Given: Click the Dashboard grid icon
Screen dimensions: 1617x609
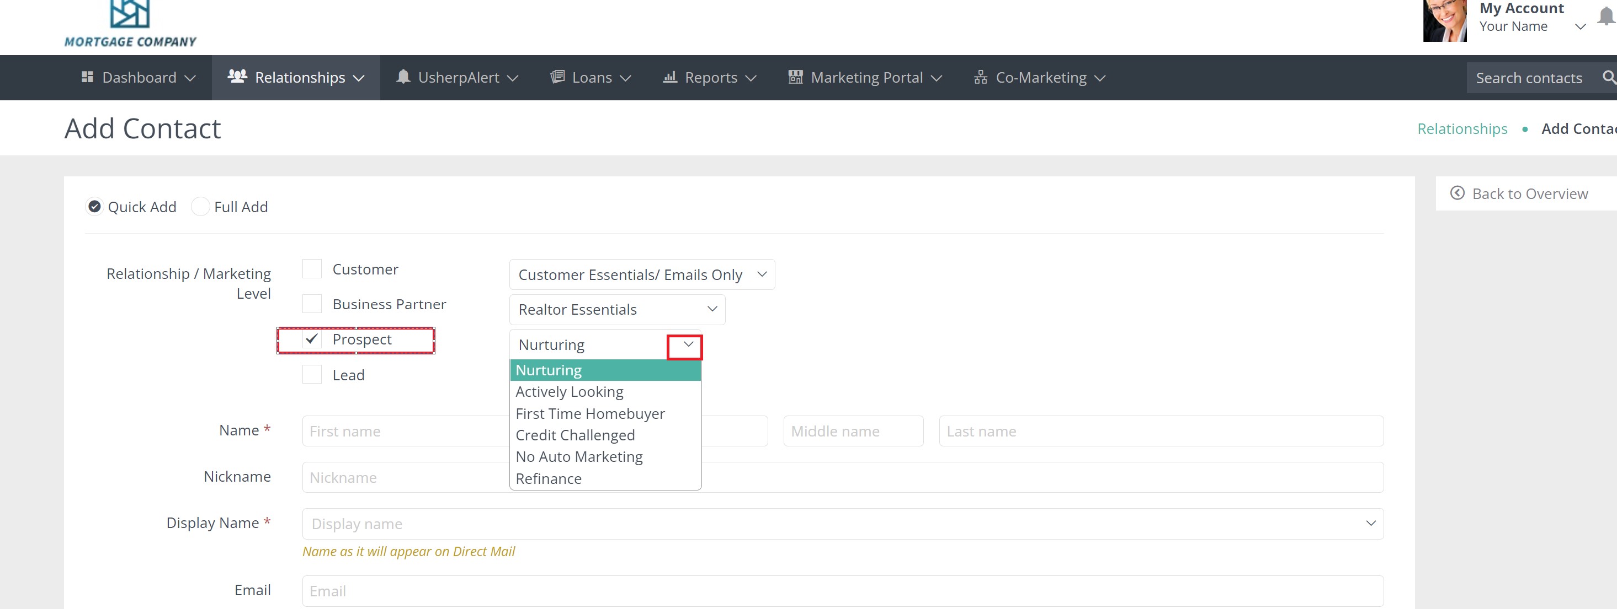Looking at the screenshot, I should 87,77.
